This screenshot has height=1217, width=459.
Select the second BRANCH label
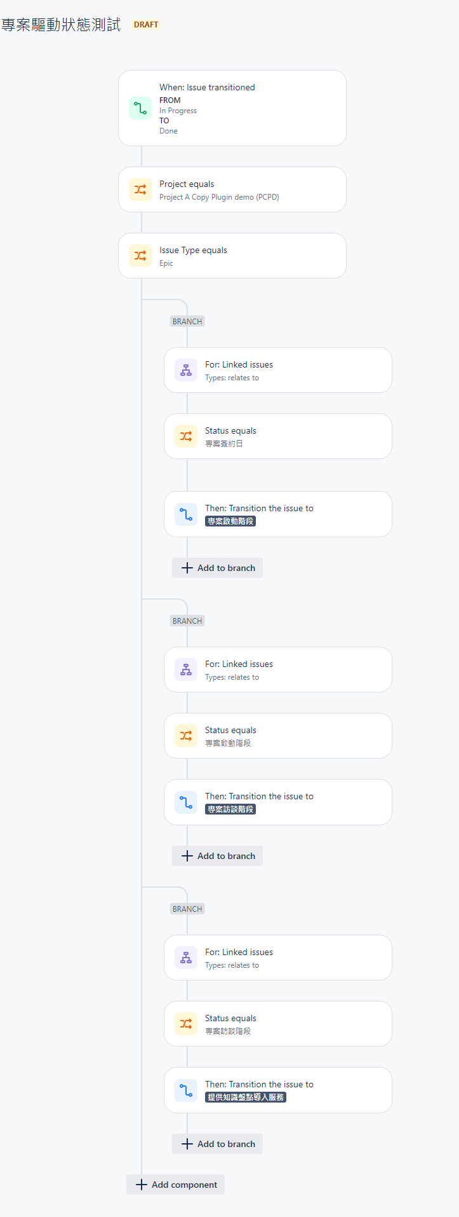[187, 621]
